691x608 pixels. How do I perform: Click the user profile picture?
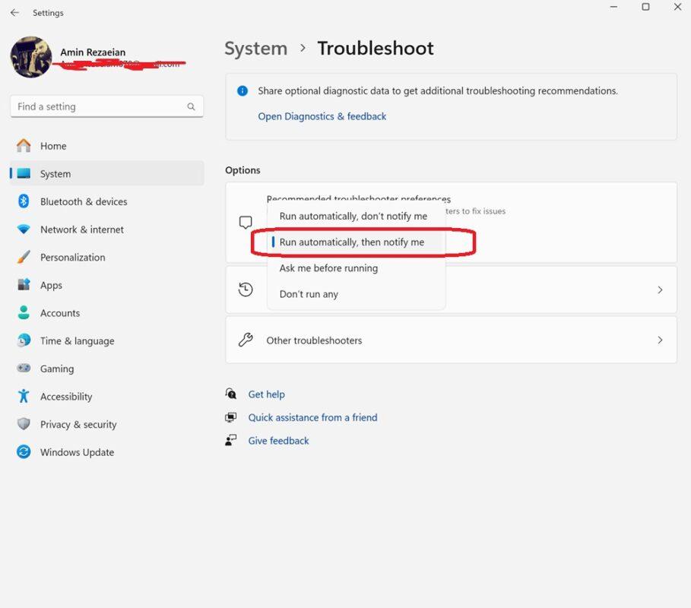tap(31, 57)
